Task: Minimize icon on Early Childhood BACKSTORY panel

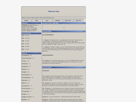Action: click(x=82, y=31)
